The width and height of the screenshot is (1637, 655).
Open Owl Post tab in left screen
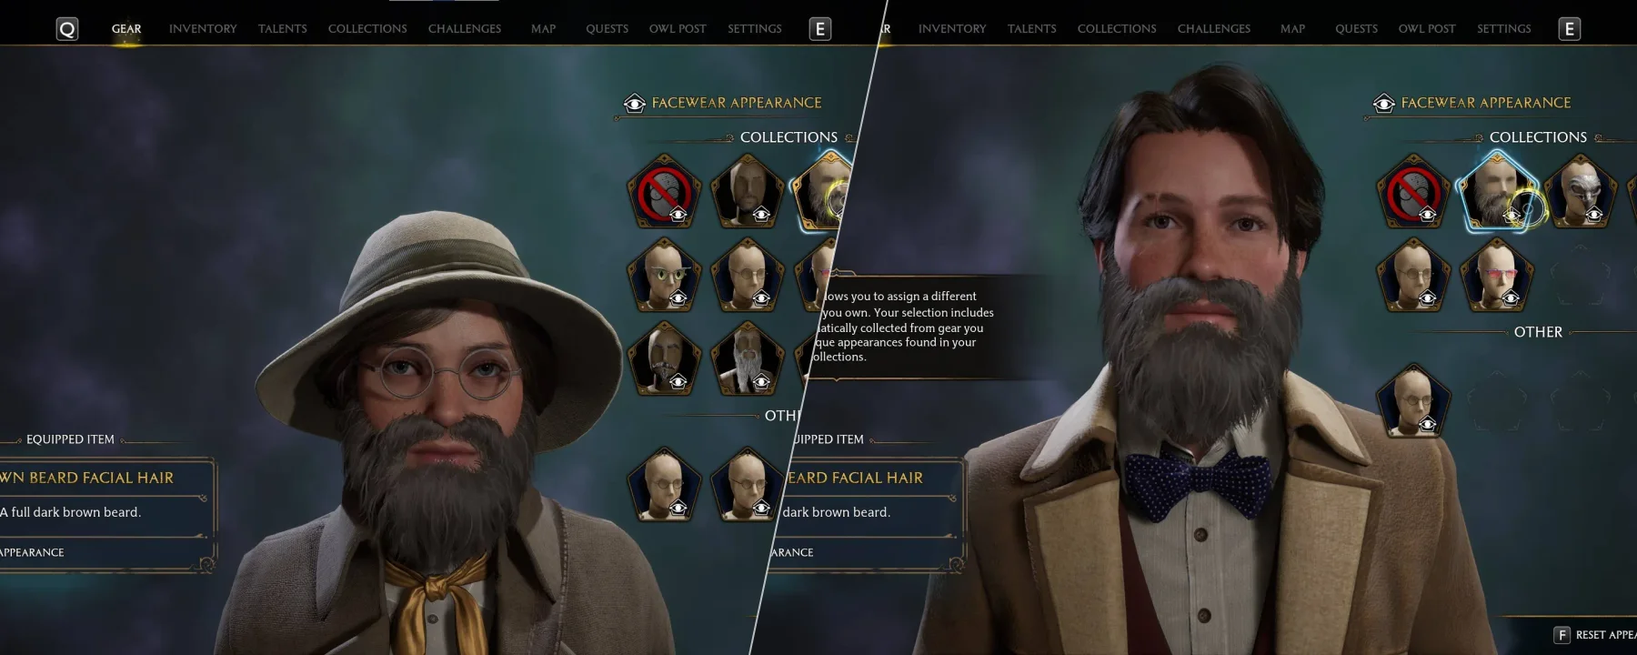pyautogui.click(x=678, y=29)
